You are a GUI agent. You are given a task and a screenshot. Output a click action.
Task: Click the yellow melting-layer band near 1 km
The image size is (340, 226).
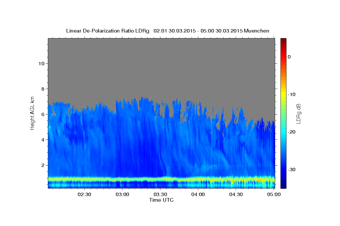(161, 179)
